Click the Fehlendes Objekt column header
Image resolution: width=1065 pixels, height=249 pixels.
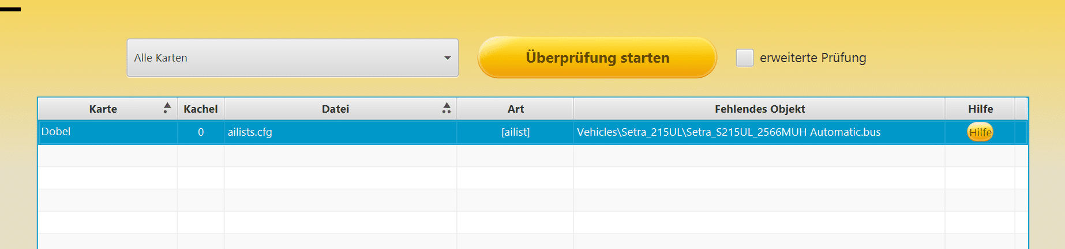759,109
